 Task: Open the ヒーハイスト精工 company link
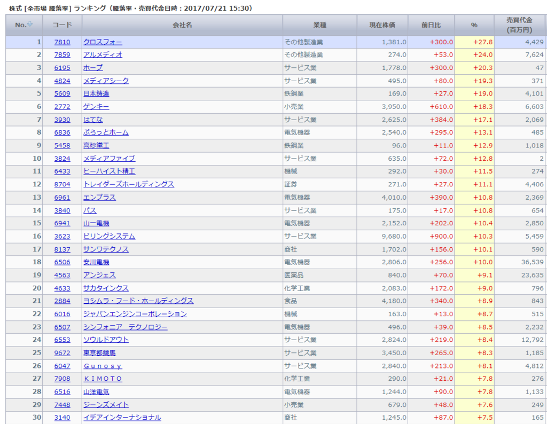tap(109, 171)
